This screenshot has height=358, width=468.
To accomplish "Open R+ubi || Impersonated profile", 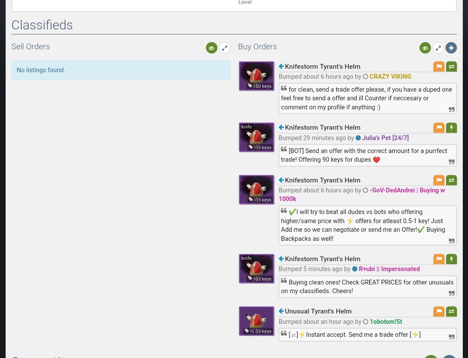I will tap(389, 269).
